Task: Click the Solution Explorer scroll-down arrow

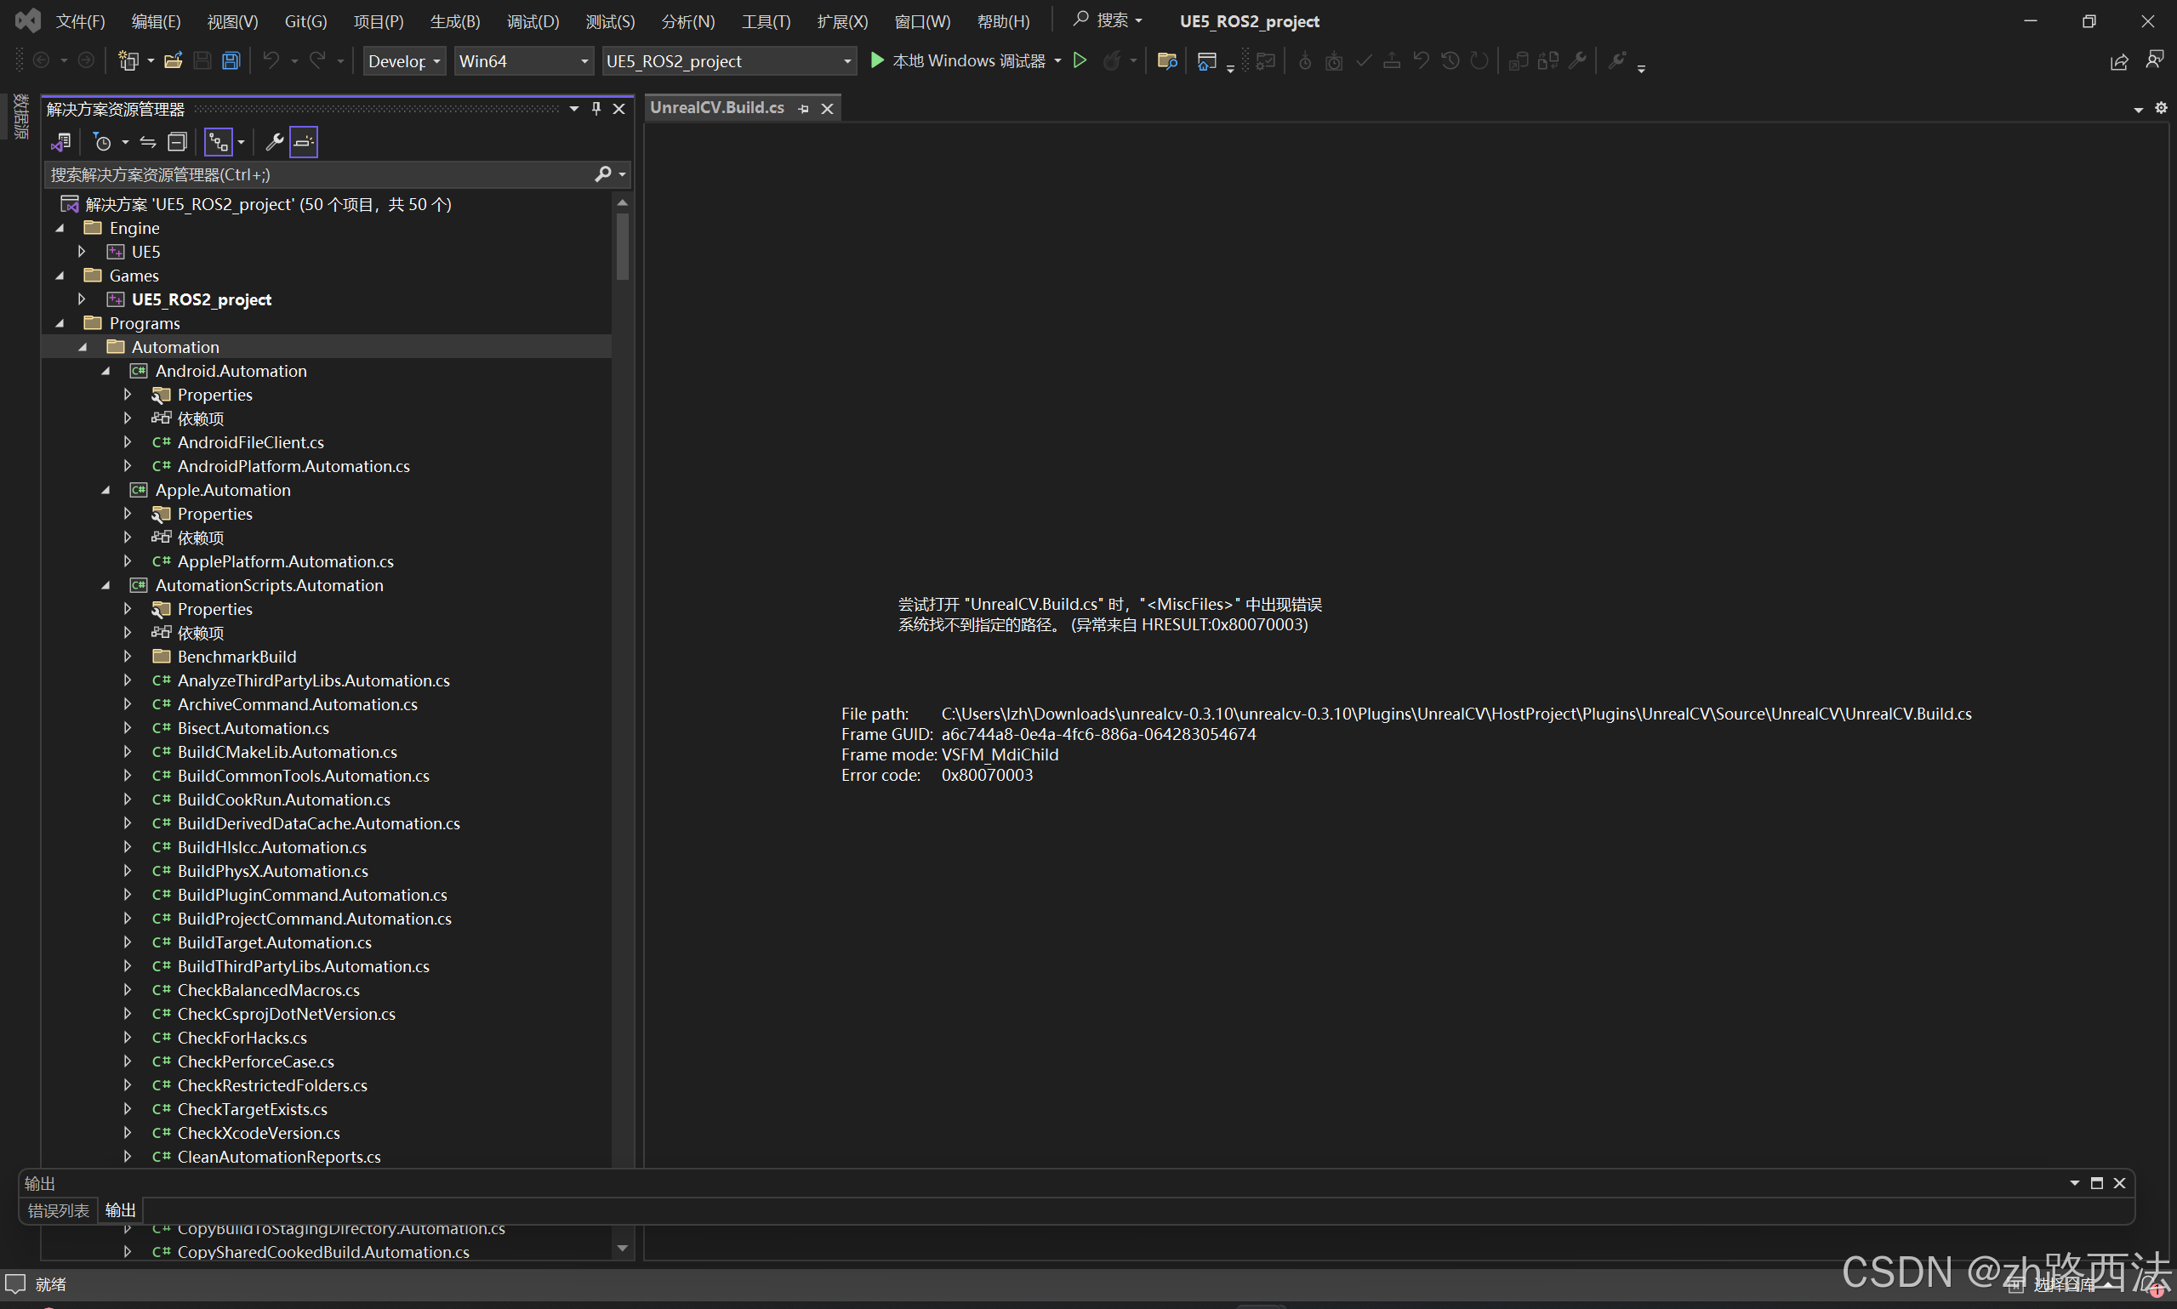Action: click(x=623, y=1248)
